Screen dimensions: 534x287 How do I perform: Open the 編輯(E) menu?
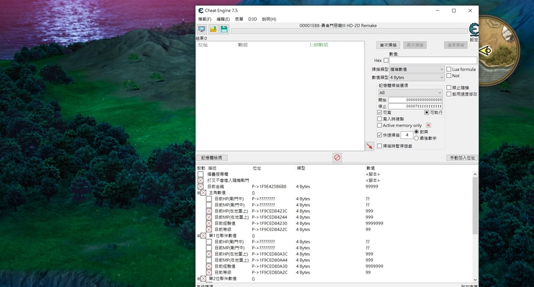click(x=223, y=19)
